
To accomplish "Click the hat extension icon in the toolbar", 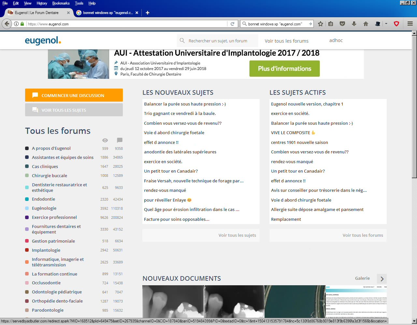I will (378, 24).
